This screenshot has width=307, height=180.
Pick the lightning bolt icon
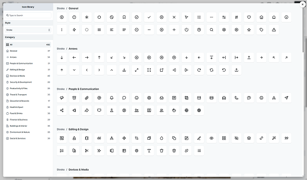(74, 30)
